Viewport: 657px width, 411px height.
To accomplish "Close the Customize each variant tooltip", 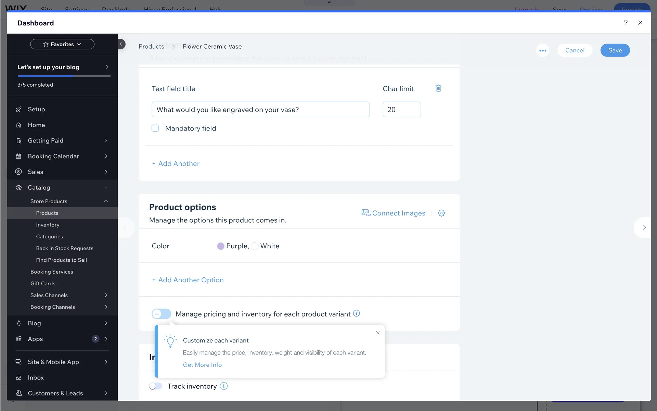I will click(377, 333).
